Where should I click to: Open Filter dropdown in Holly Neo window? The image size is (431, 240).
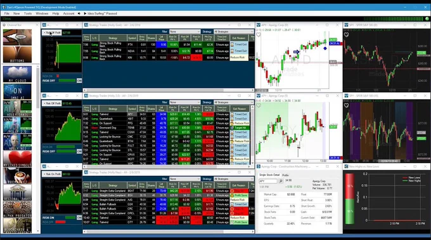tap(184, 179)
